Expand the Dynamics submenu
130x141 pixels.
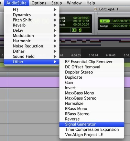coord(32,15)
